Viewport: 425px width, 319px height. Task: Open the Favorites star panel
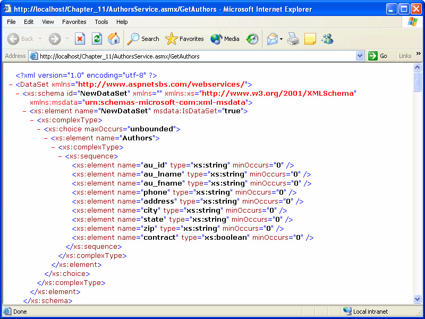[x=184, y=39]
